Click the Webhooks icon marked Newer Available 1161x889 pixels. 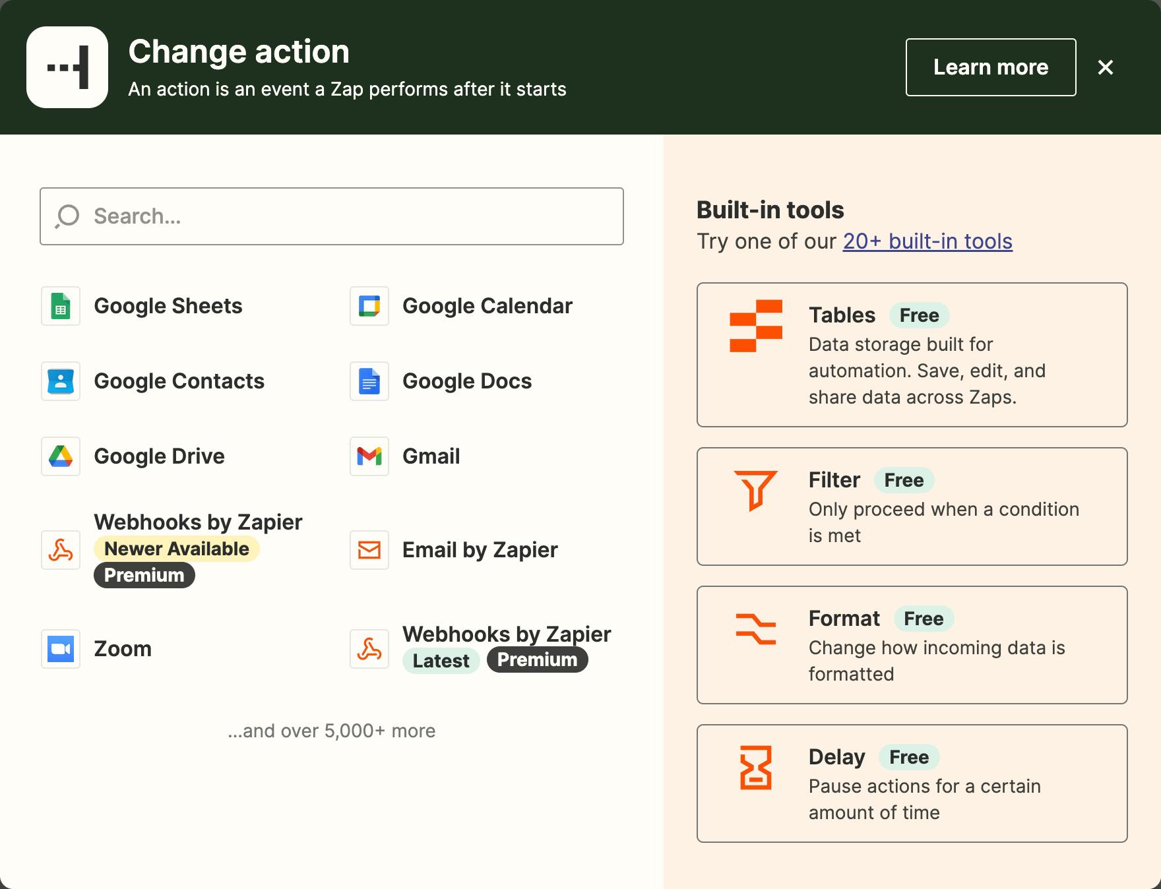[61, 550]
